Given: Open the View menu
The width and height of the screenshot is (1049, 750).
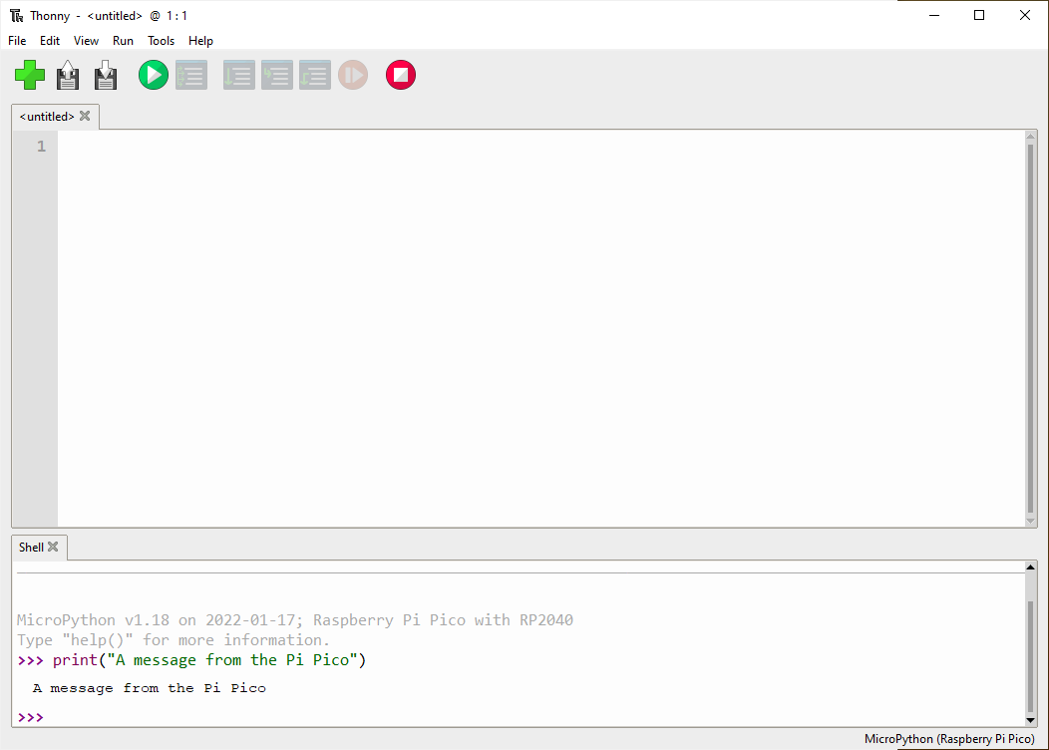Looking at the screenshot, I should (87, 41).
